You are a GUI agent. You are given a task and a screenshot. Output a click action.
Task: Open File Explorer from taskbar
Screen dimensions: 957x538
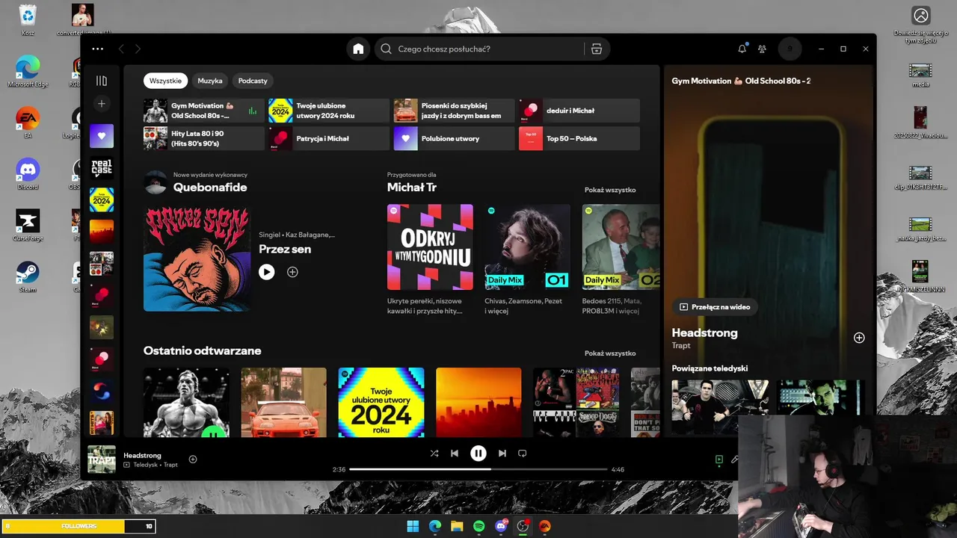[x=457, y=526]
